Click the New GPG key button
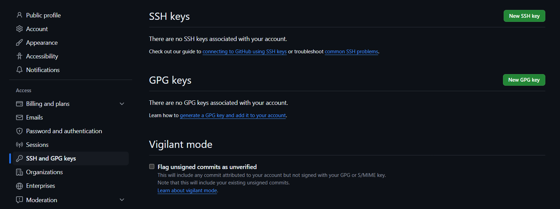Image resolution: width=560 pixels, height=209 pixels. click(x=524, y=80)
